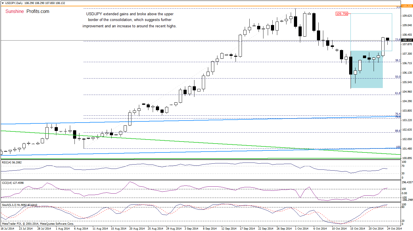Click the 70 level on RSI scale
Image resolution: width=413 pixels, height=231 pixels.
pyautogui.click(x=404, y=166)
